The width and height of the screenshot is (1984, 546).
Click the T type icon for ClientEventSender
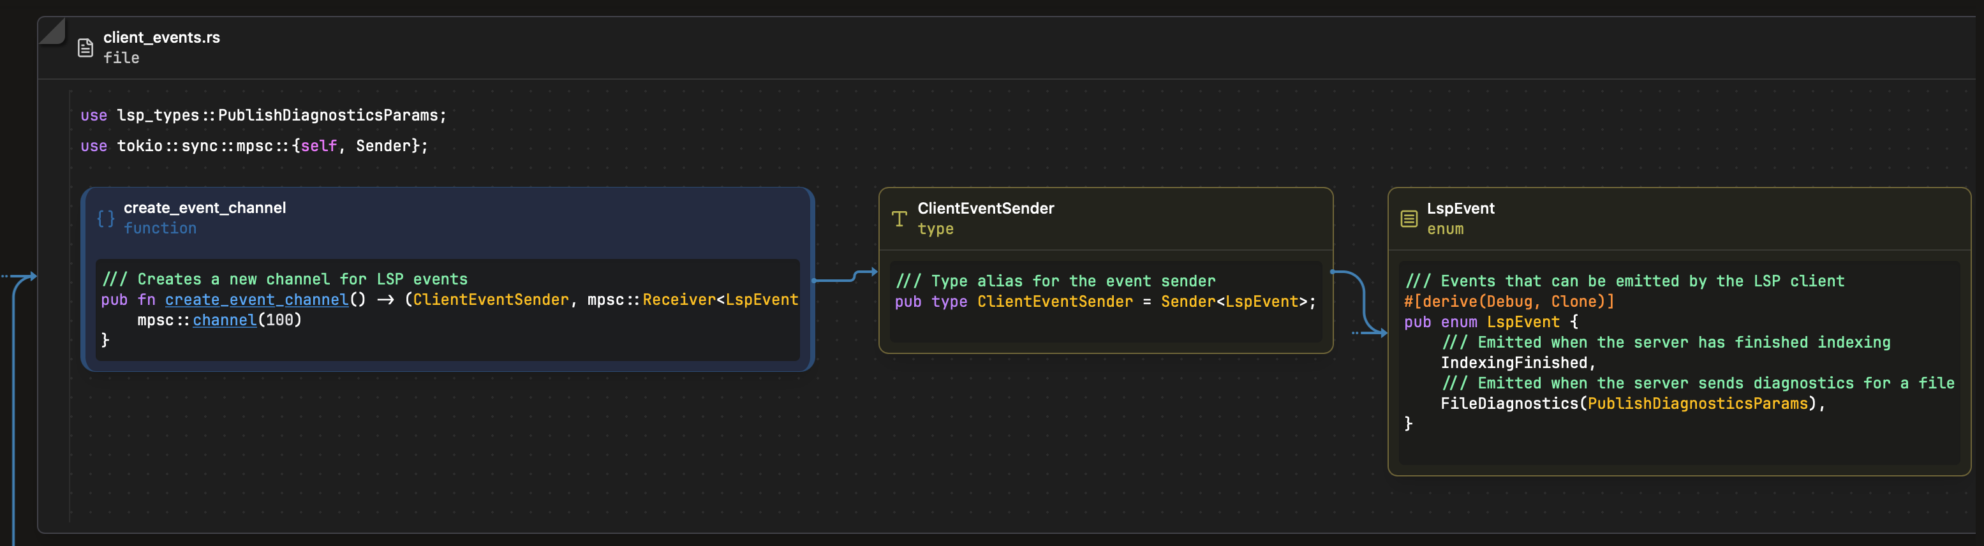[899, 219]
